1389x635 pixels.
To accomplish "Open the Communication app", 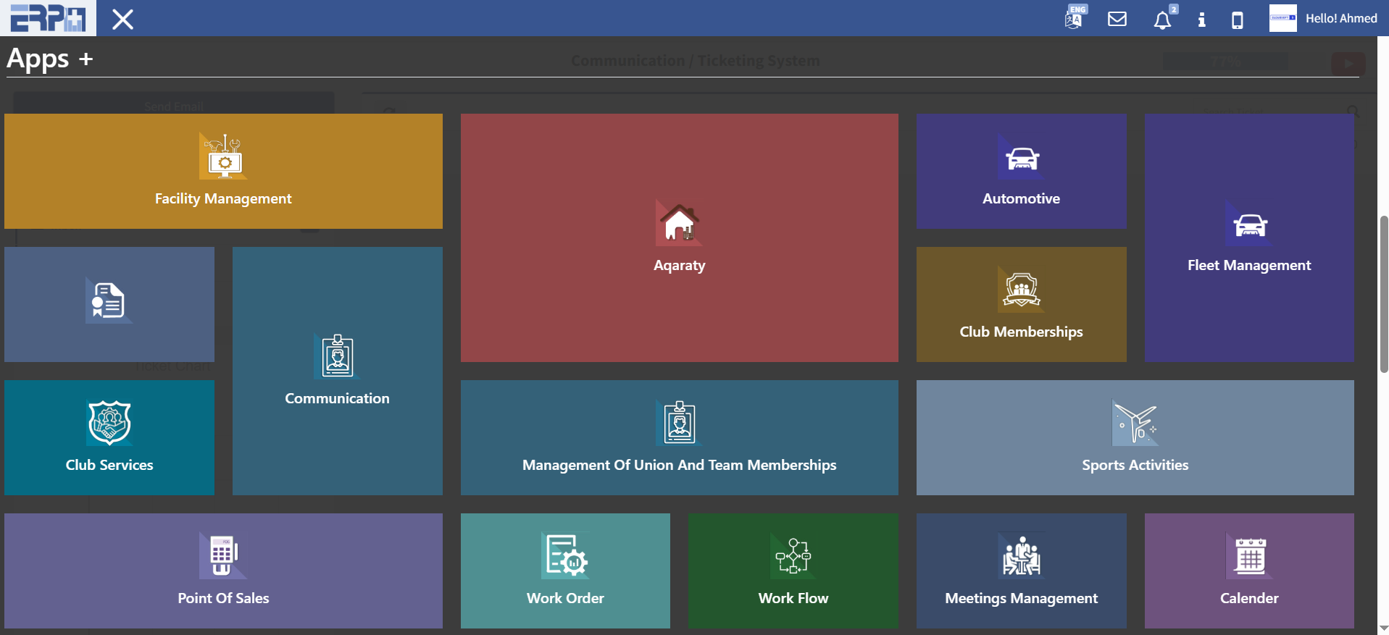I will coord(337,371).
